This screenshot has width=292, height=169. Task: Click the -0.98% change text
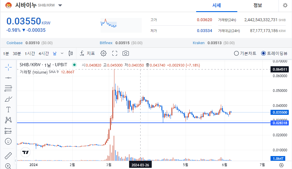(x=14, y=30)
